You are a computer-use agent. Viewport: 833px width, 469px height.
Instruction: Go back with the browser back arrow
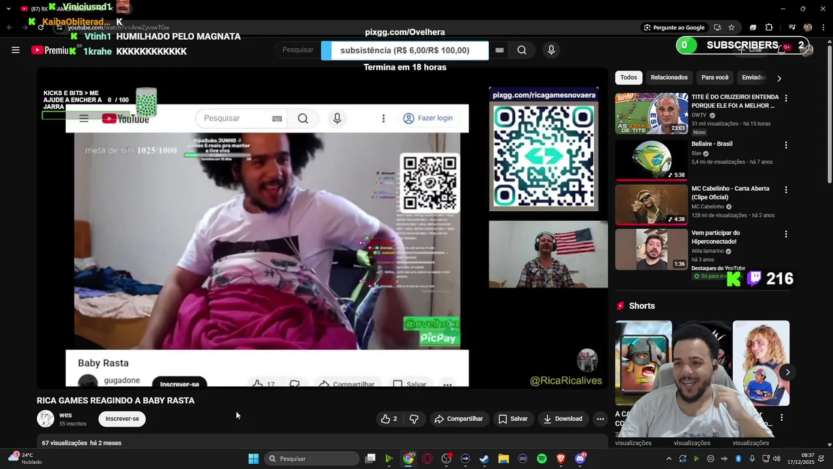coord(9,27)
